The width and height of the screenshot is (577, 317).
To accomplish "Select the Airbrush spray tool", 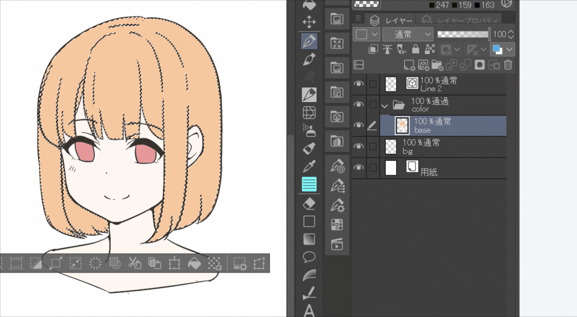I will [x=309, y=130].
